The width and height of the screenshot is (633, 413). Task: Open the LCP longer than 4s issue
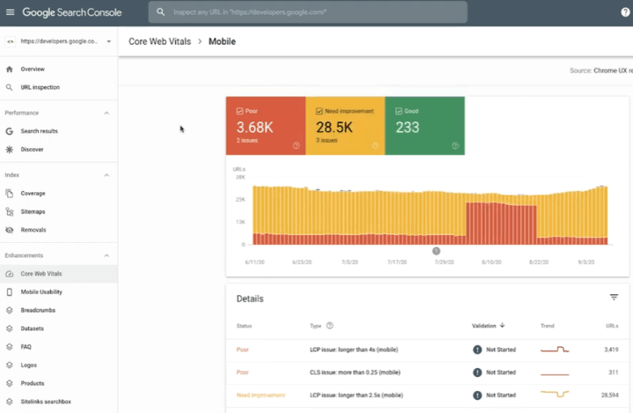click(355, 349)
